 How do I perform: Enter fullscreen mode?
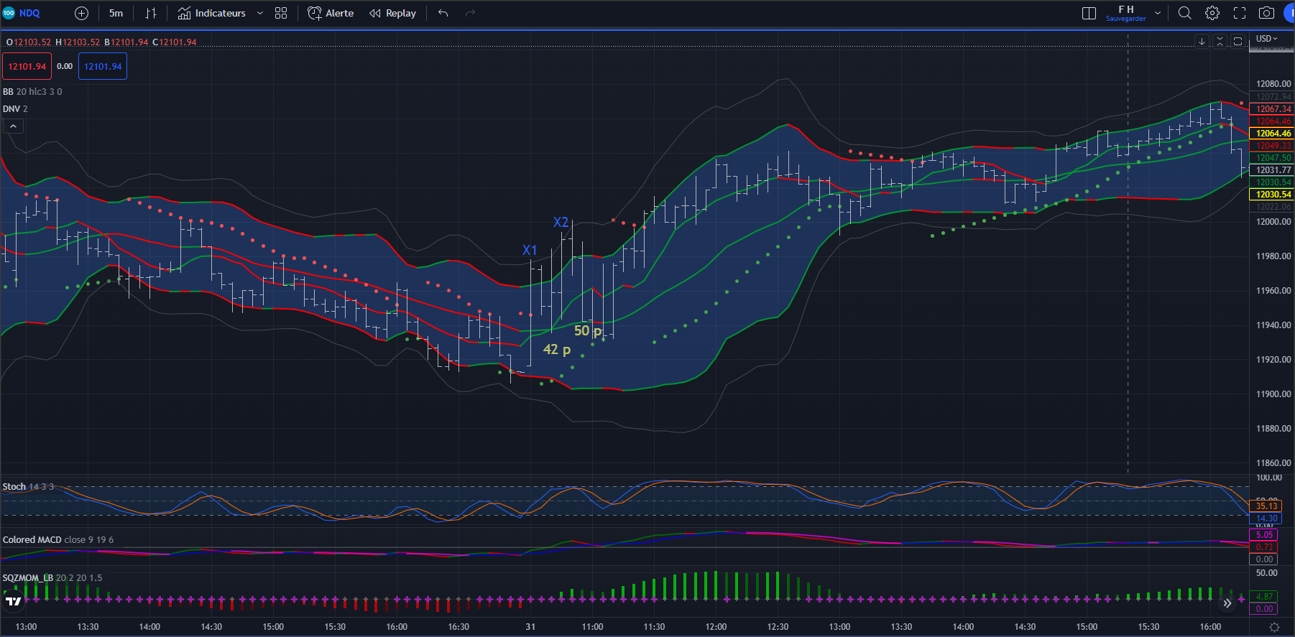click(x=1240, y=13)
